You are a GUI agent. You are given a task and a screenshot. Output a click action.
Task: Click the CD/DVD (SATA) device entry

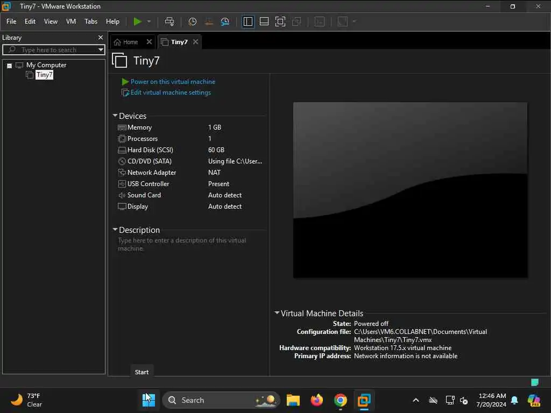(150, 161)
